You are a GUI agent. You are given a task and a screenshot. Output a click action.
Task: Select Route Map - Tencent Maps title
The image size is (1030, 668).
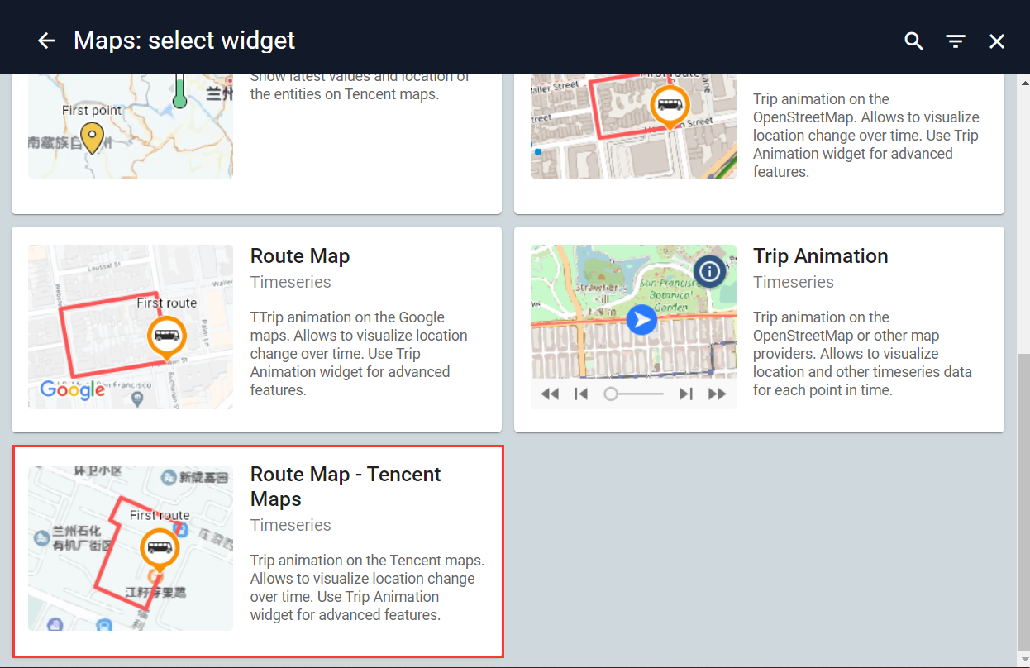pyautogui.click(x=346, y=486)
